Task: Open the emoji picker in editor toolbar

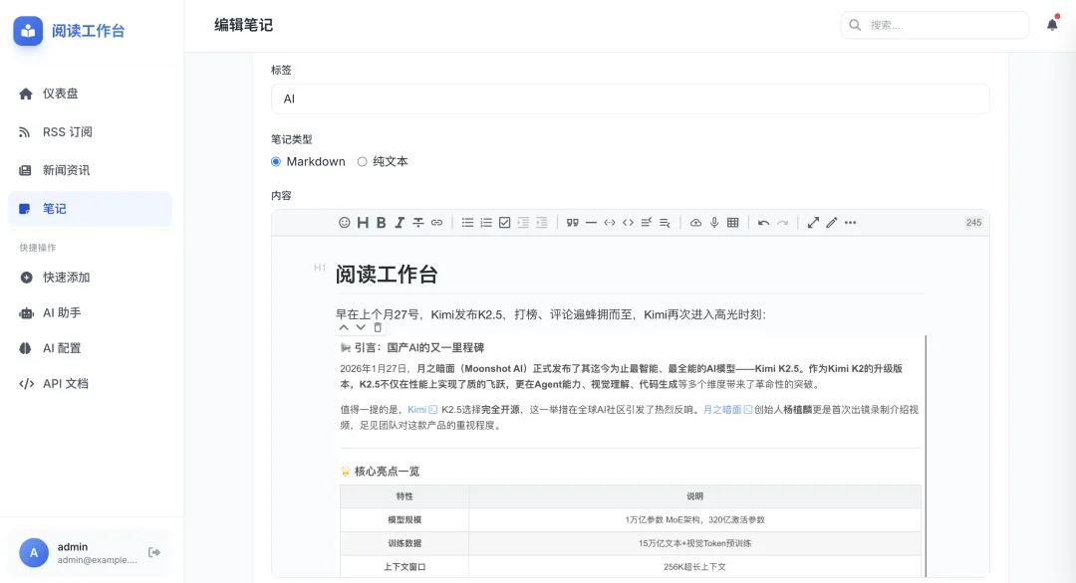Action: click(345, 223)
